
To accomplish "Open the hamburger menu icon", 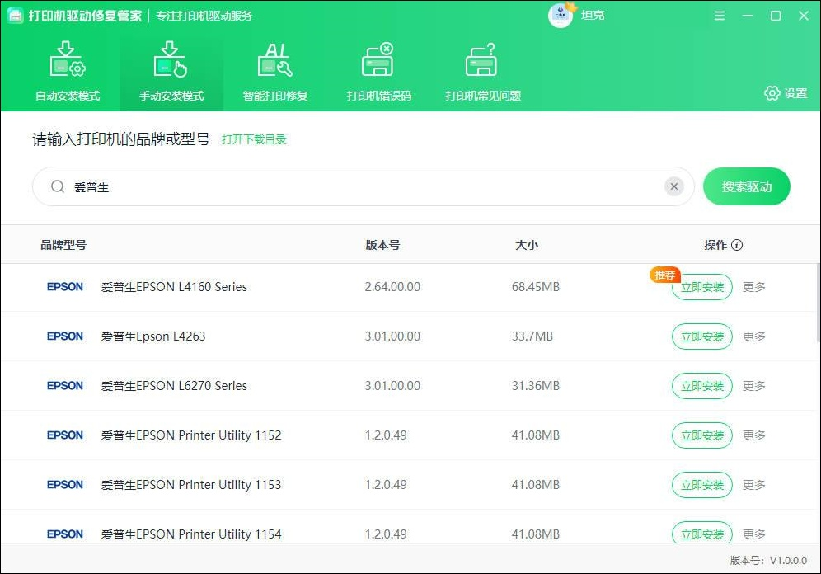I will pos(720,16).
